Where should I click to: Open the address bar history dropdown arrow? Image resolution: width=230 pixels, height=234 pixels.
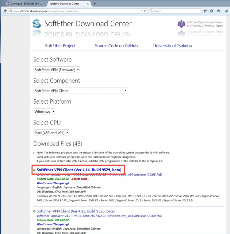(142, 11)
